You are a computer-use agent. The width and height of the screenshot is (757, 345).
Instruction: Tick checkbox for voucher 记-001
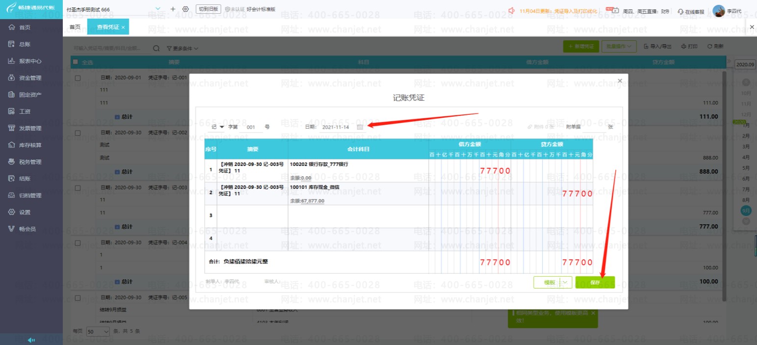coord(78,78)
